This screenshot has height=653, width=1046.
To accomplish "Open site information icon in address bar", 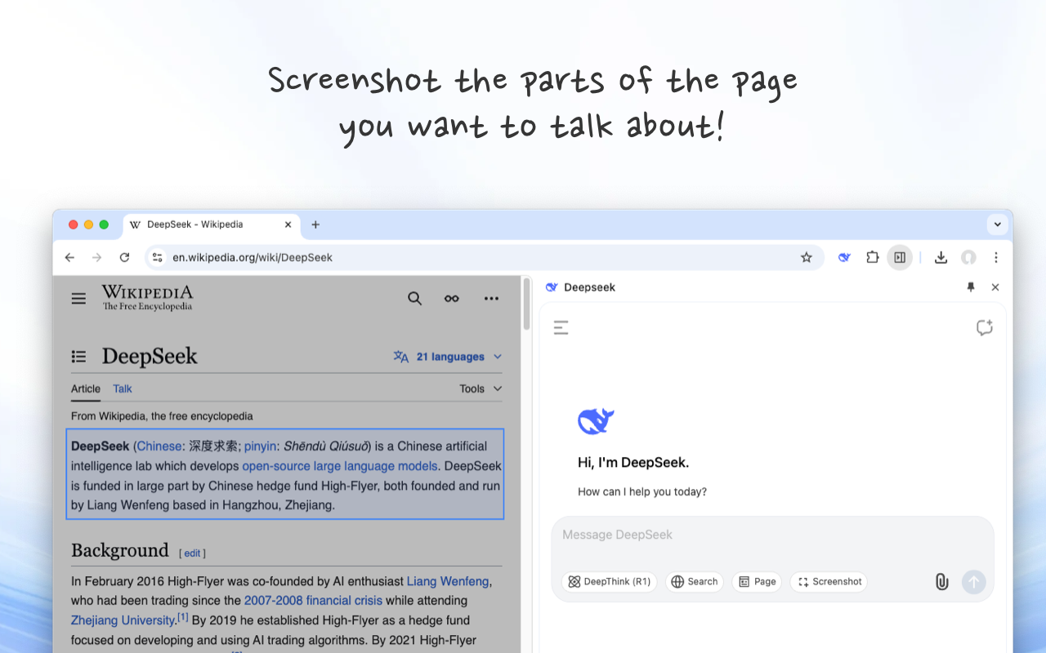I will point(158,257).
